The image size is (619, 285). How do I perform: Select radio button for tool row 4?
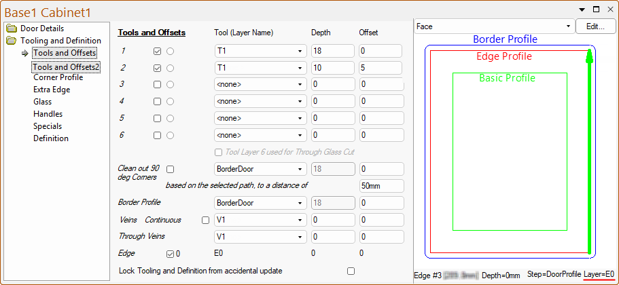[170, 102]
